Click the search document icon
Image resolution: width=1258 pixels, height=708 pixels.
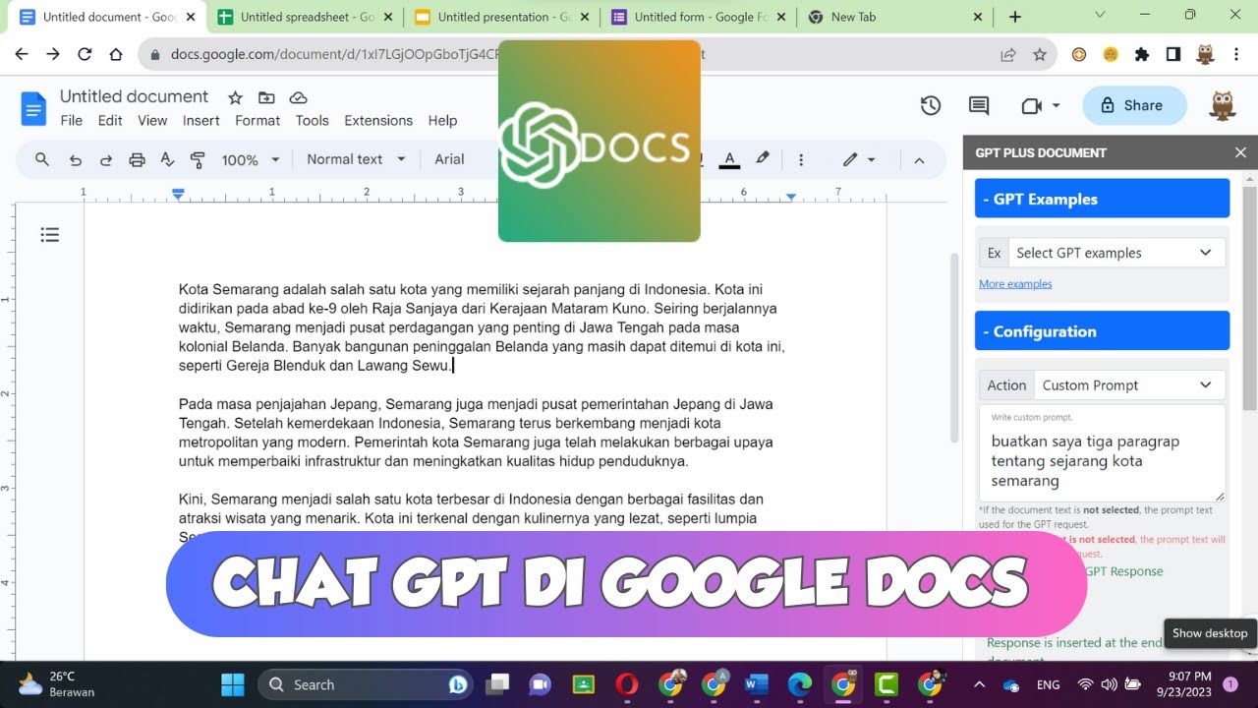42,158
